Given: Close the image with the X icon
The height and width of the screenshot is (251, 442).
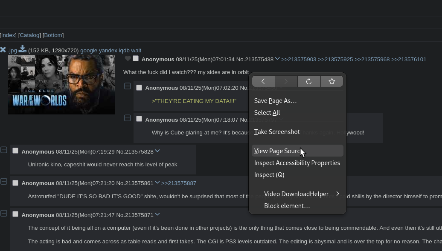Looking at the screenshot, I should click(x=3, y=50).
